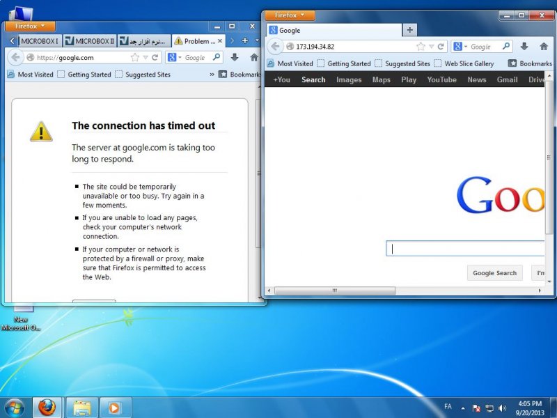Open Play from the Google navigation bar
557x418 pixels.
(409, 79)
